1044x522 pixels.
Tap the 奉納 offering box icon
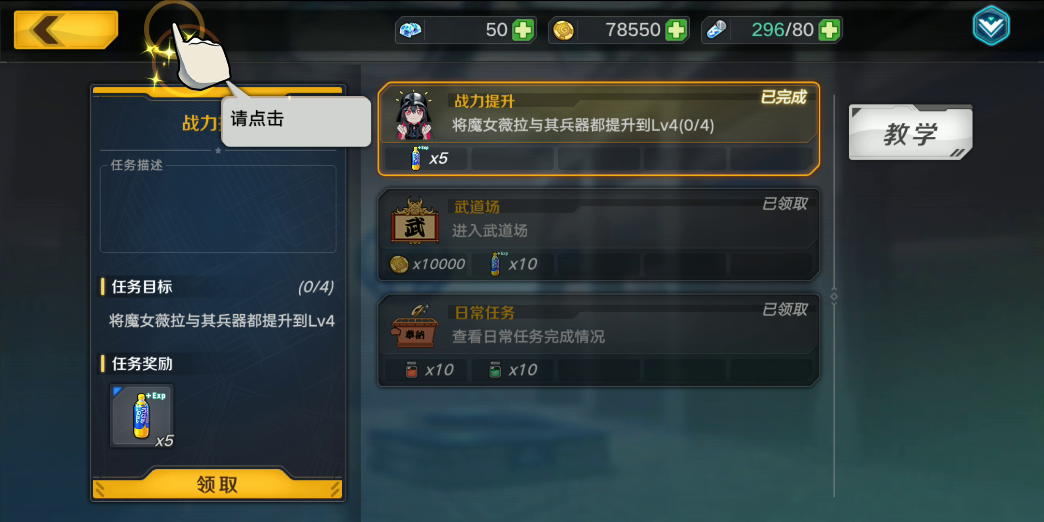click(x=415, y=326)
